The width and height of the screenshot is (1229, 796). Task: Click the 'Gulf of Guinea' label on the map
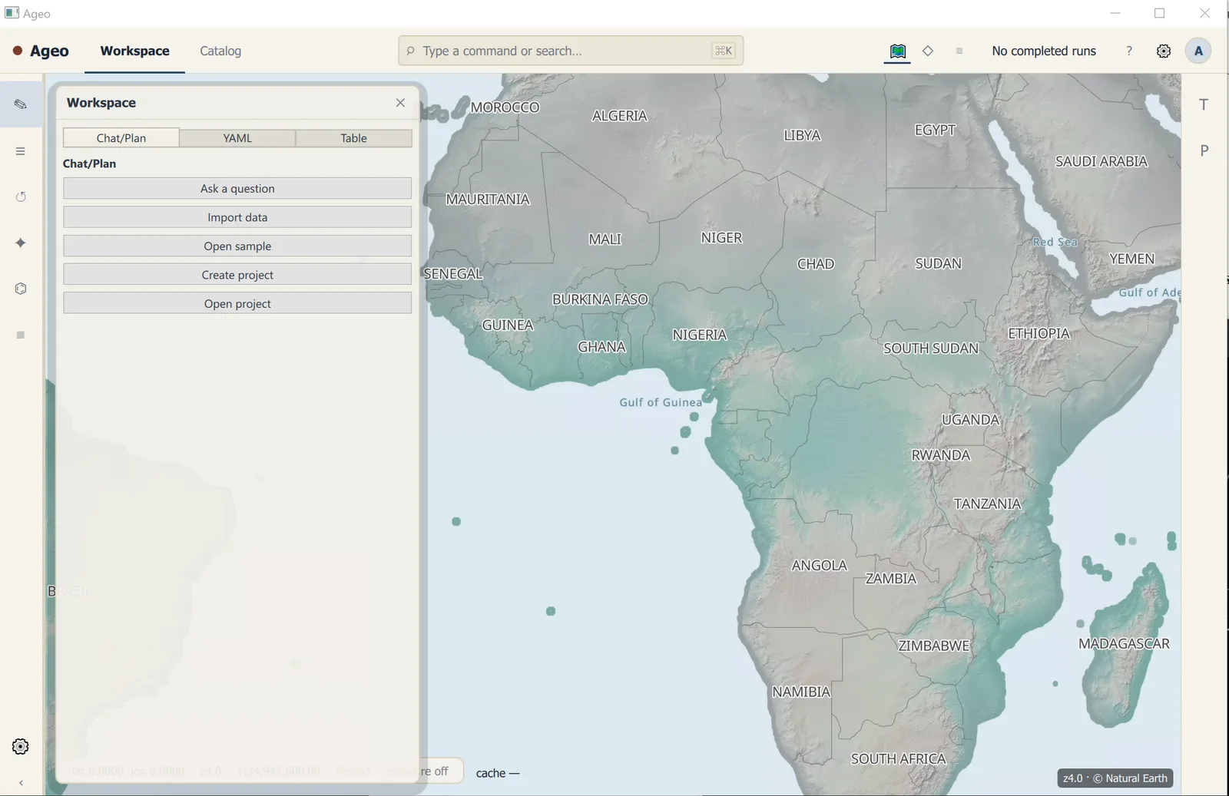[x=661, y=402]
